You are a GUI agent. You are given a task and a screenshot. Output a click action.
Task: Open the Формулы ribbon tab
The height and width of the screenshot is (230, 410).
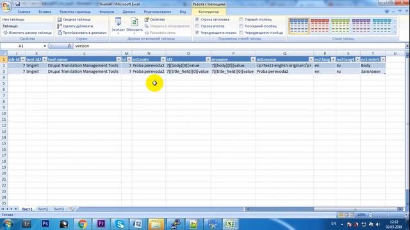tap(107, 11)
